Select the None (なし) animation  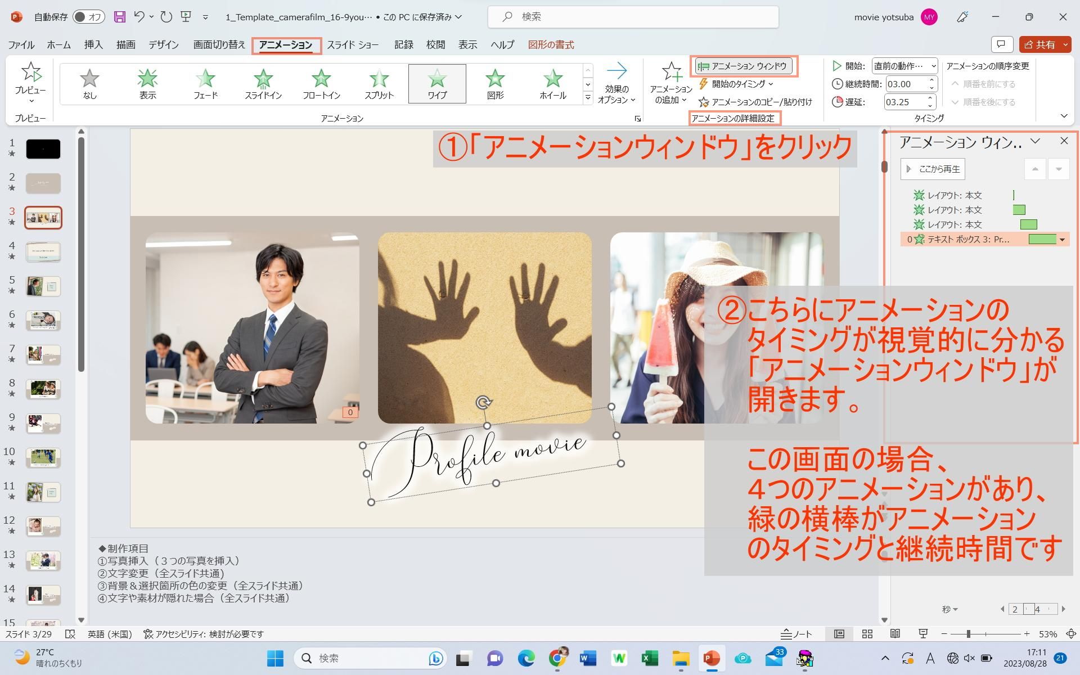[x=89, y=84]
